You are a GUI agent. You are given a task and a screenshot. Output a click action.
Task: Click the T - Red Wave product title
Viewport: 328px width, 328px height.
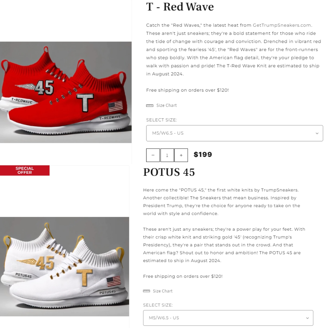click(x=180, y=7)
